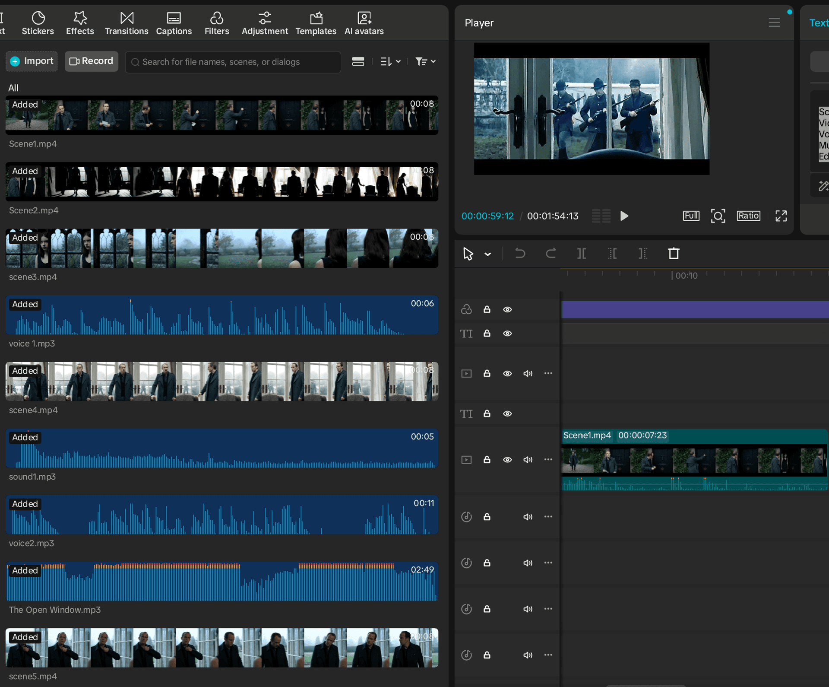Select the scene4.mp4 media thumbnail
Viewport: 829px width, 687px height.
point(222,381)
